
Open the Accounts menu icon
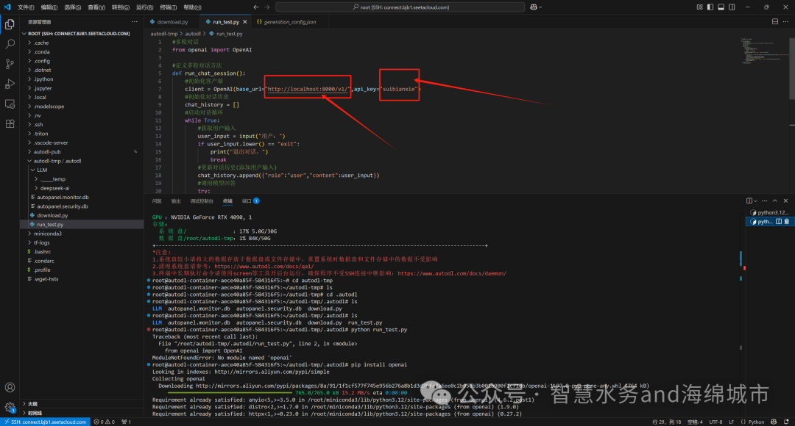pyautogui.click(x=10, y=388)
